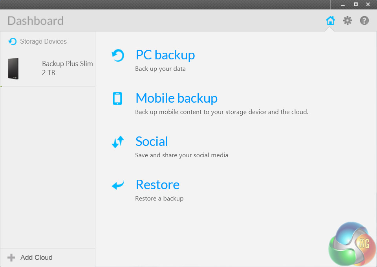The width and height of the screenshot is (377, 267).
Task: Click the Backup Plus Slim drive thumbnail
Action: pos(13,68)
